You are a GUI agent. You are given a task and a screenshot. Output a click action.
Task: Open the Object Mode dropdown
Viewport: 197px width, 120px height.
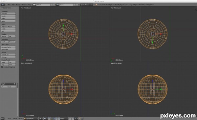tap(31, 118)
